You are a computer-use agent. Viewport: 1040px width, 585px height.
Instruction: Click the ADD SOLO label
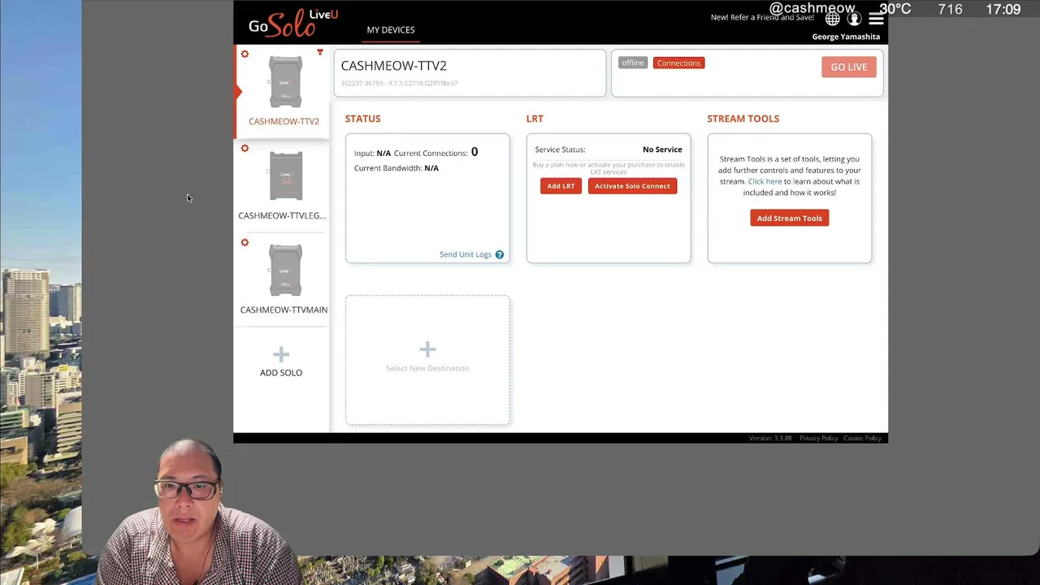point(281,372)
